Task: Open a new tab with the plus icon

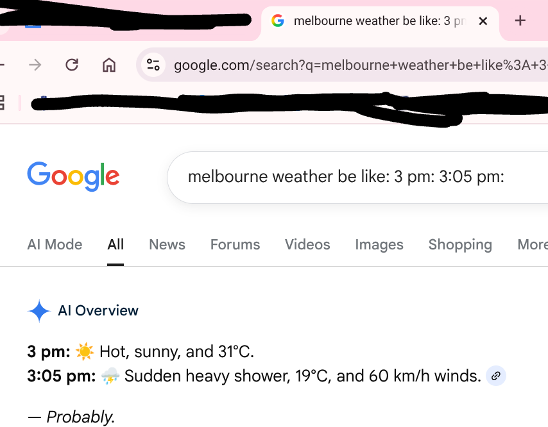Action: (x=520, y=21)
